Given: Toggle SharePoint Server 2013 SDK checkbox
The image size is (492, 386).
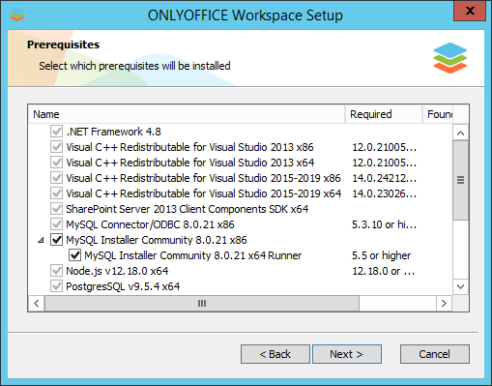Looking at the screenshot, I should [x=56, y=209].
